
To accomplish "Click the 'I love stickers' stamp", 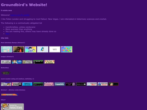I will 67,49.
